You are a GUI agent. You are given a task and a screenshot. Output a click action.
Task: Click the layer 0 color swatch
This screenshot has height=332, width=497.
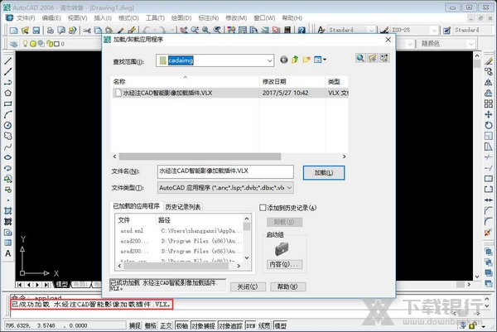pos(56,44)
